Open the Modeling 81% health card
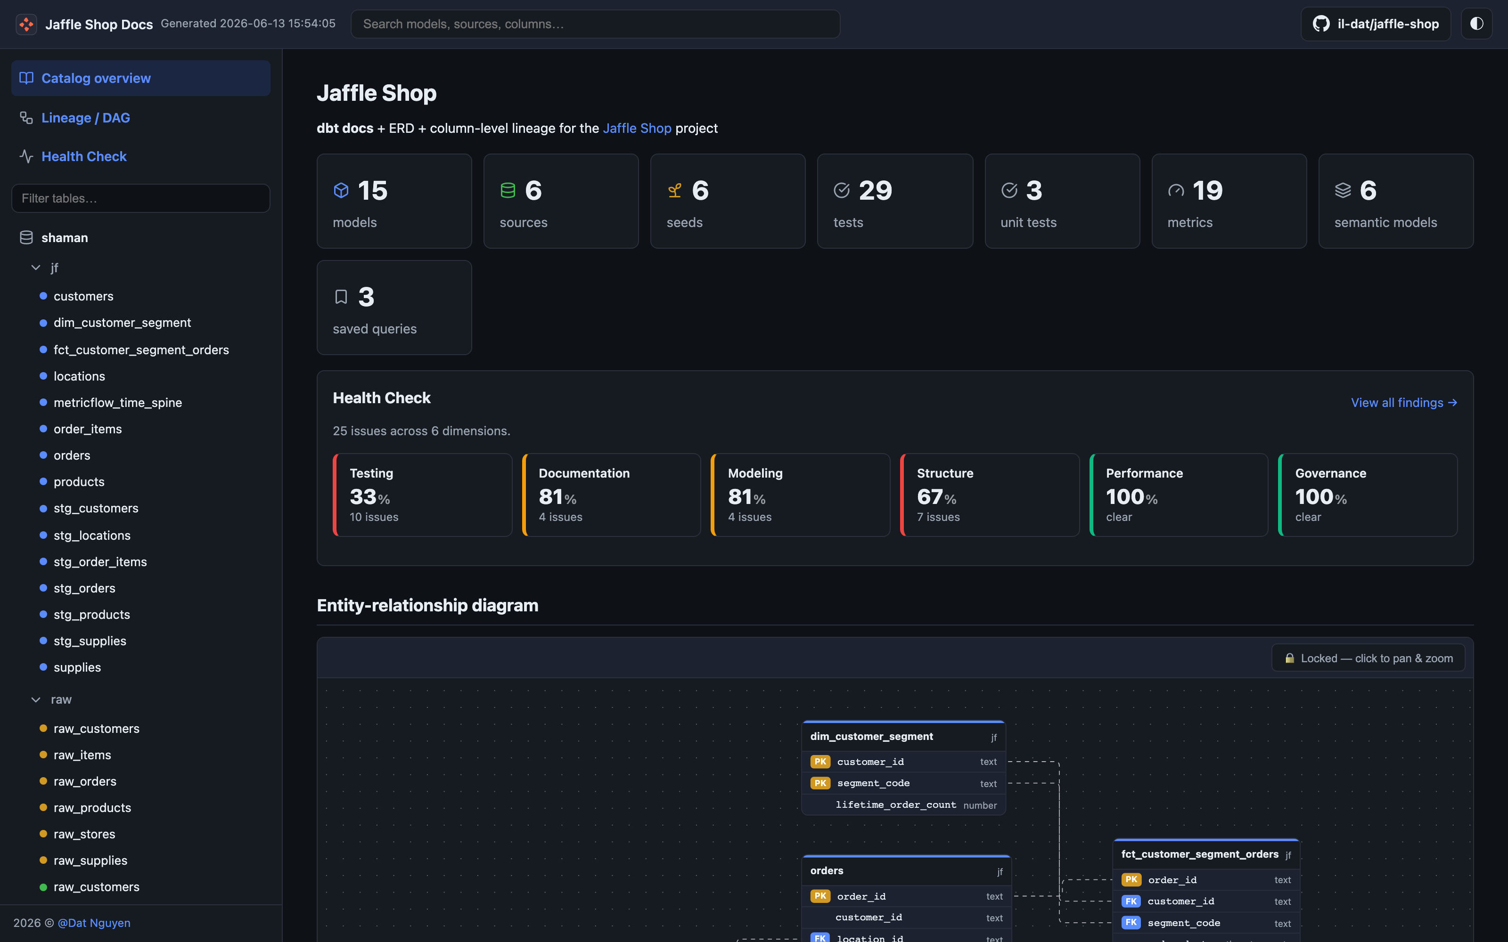This screenshot has height=942, width=1508. [x=801, y=495]
